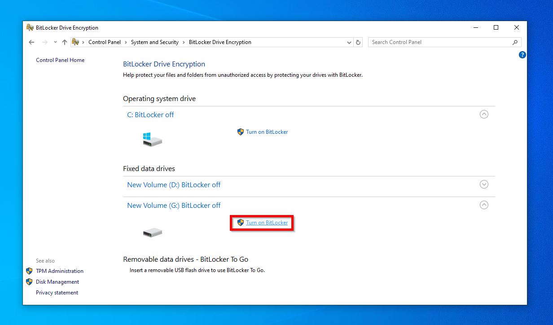The image size is (553, 325).
Task: Open the recent locations dropdown arrow
Action: click(x=55, y=42)
